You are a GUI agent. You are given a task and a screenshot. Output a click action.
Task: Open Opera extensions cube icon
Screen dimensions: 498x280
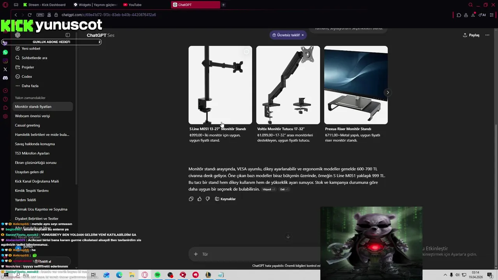point(459,15)
